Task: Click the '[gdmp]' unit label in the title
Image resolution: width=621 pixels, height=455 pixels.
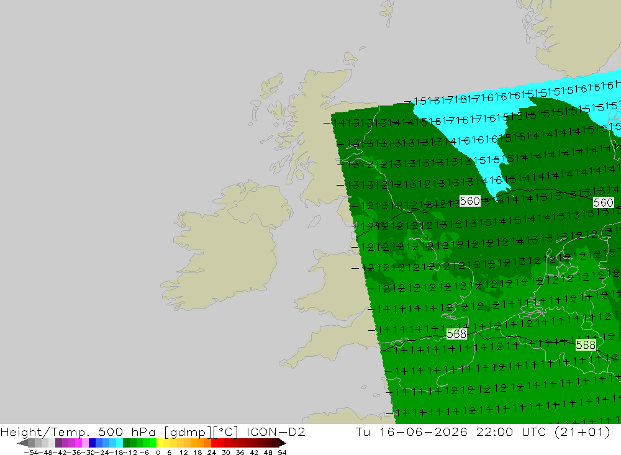Action: click(x=188, y=431)
